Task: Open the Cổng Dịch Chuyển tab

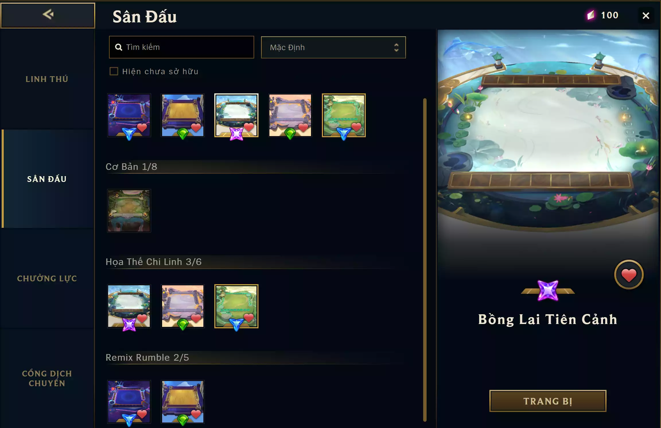Action: (47, 378)
